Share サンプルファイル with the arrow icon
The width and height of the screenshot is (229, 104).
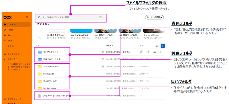[155, 52]
